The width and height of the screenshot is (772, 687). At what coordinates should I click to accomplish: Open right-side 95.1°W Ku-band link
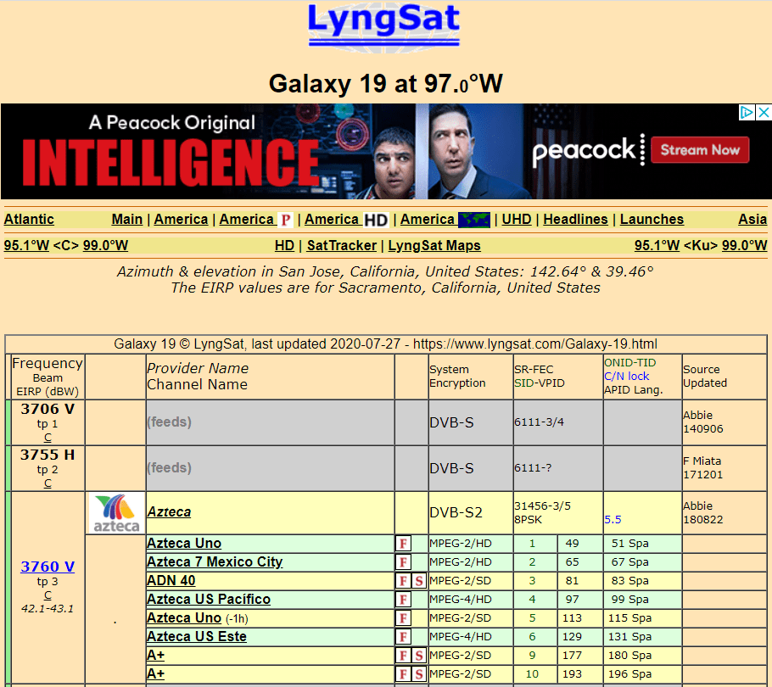point(657,246)
